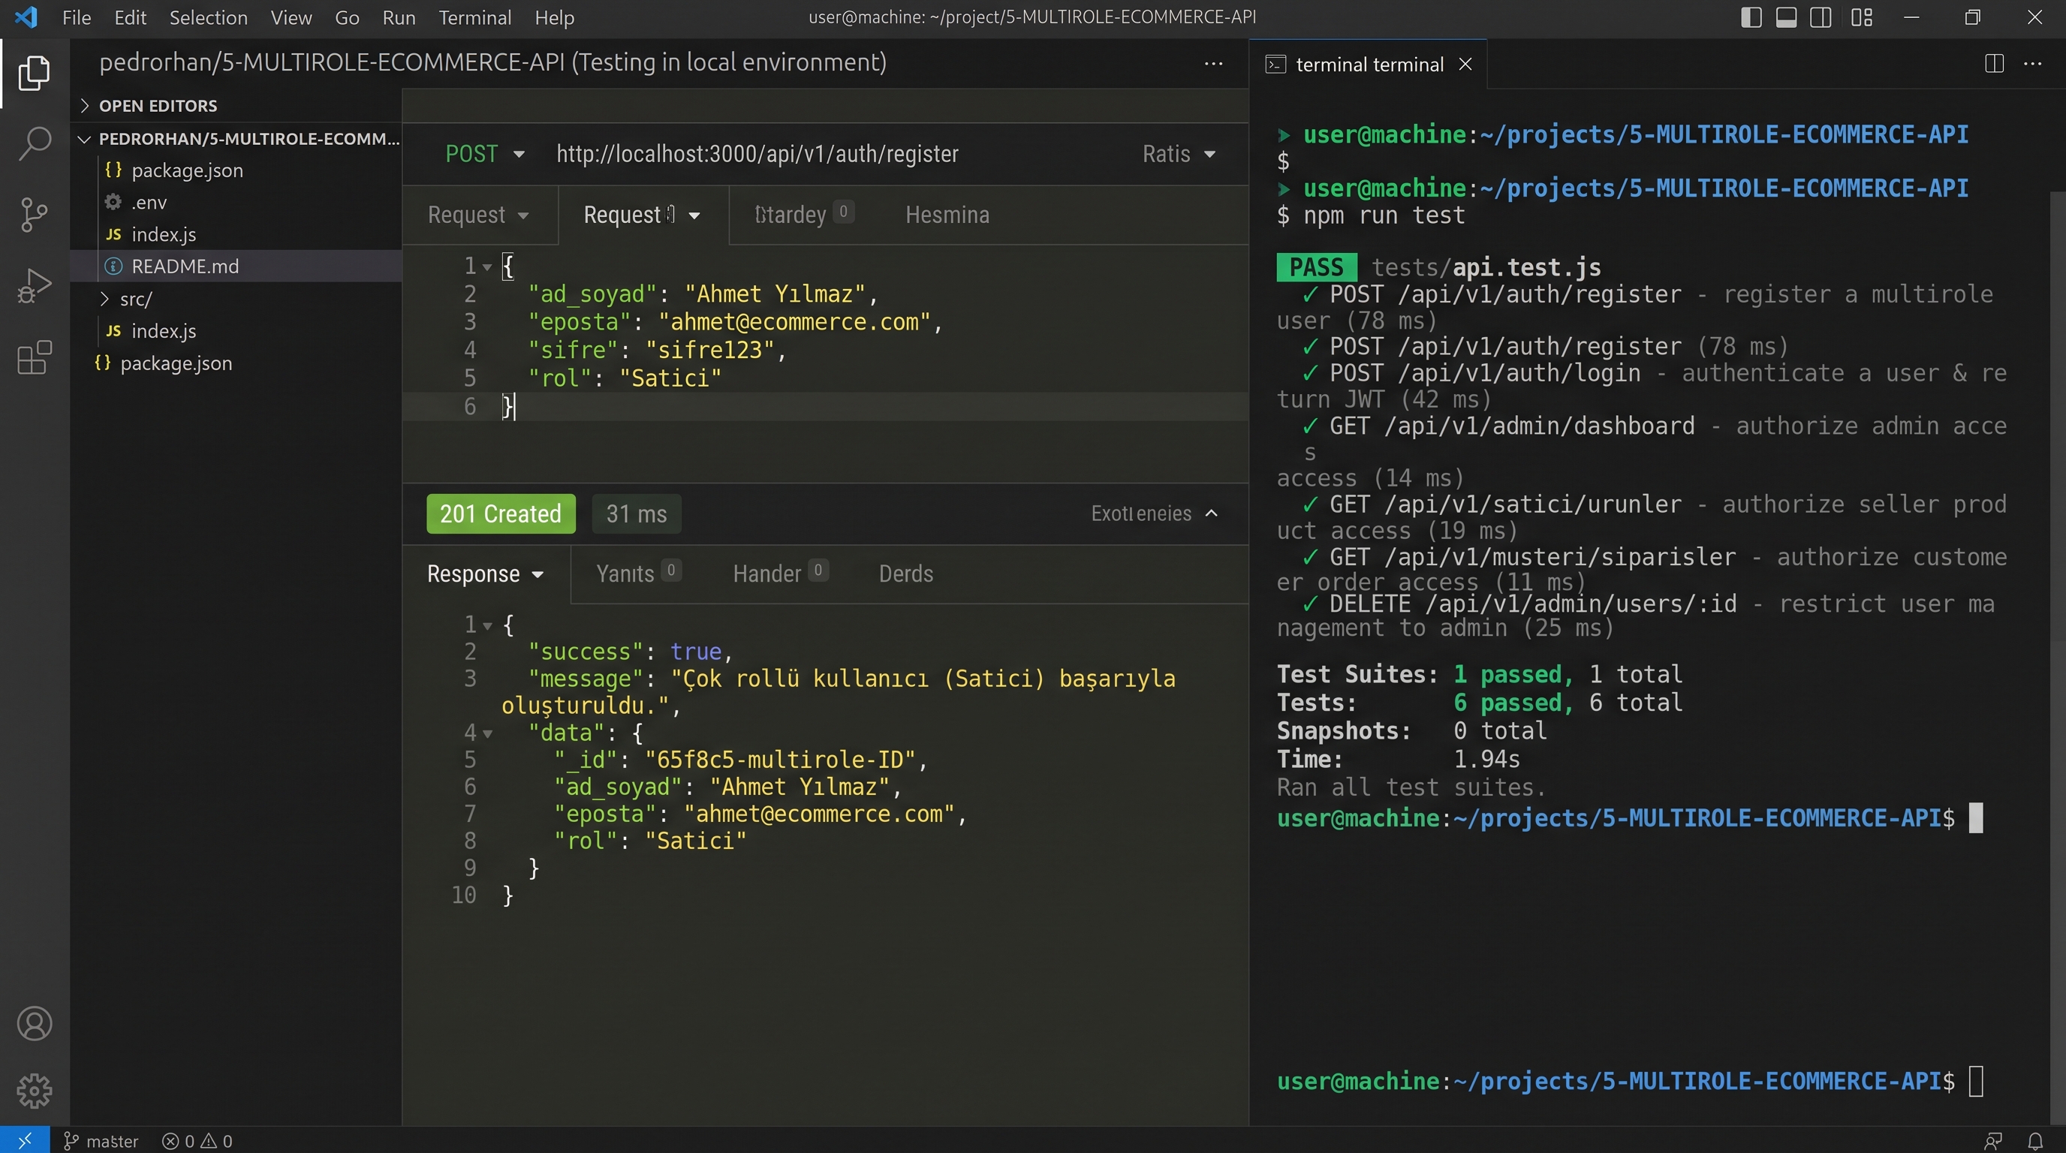The height and width of the screenshot is (1153, 2066).
Task: Switch to the Hesmina tab
Action: click(x=947, y=215)
